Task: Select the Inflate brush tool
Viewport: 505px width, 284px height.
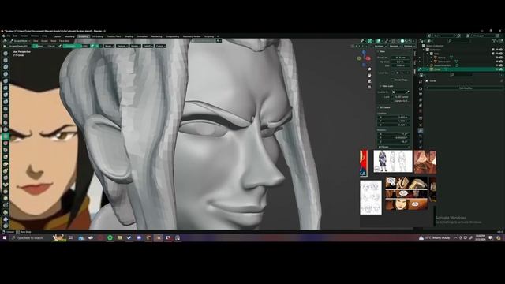Action: coord(6,95)
